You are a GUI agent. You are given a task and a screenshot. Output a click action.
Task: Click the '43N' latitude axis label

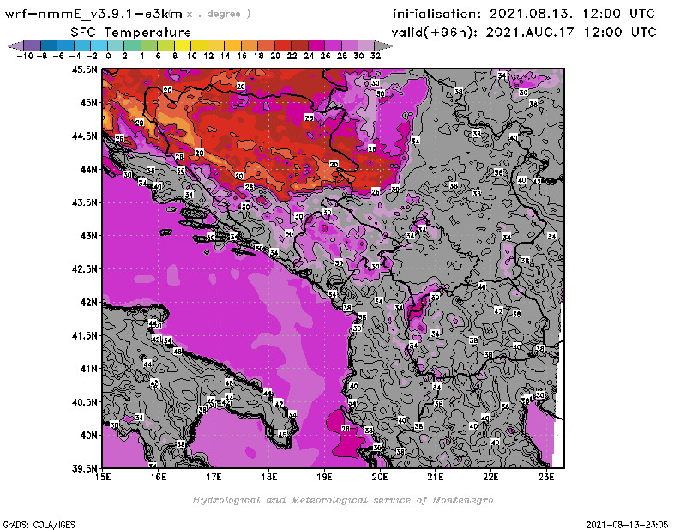tap(88, 236)
